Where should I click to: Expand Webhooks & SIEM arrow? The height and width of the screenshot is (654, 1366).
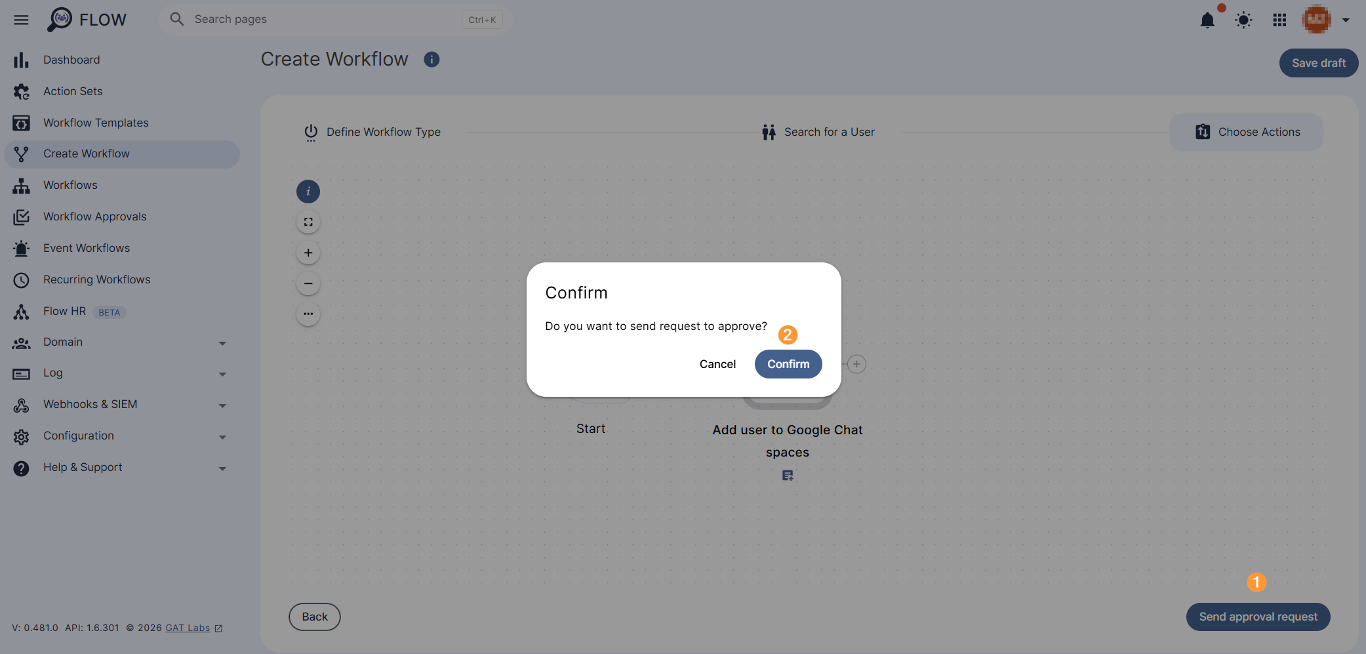pos(222,406)
